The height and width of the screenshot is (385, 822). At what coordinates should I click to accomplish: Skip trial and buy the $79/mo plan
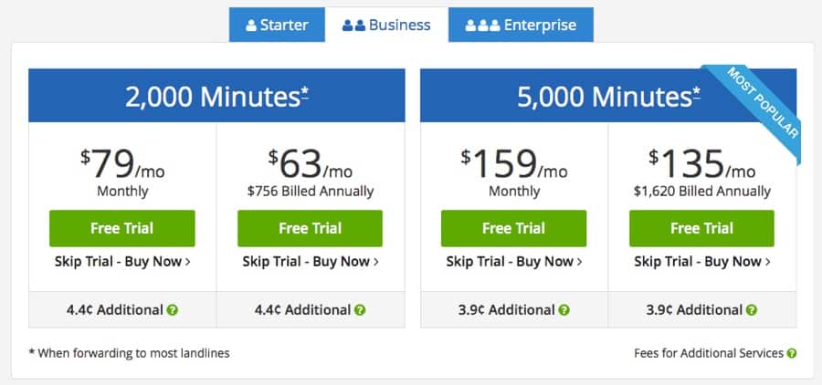121,262
